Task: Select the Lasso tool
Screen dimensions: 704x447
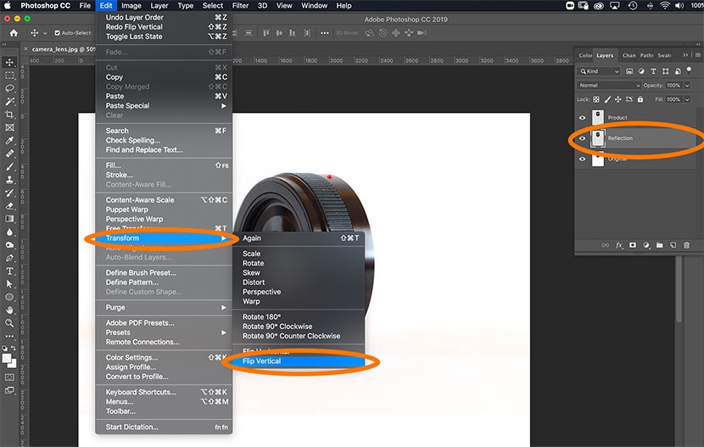Action: [x=9, y=88]
